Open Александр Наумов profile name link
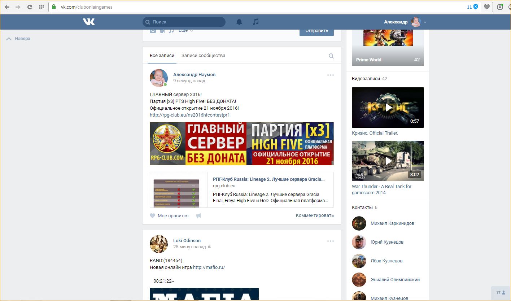The image size is (511, 301). pyautogui.click(x=194, y=75)
